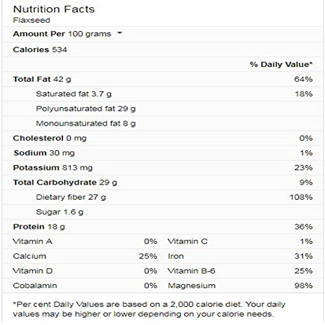The width and height of the screenshot is (325, 325).
Task: Click the Potassium 813 mg row
Action: [x=162, y=168]
